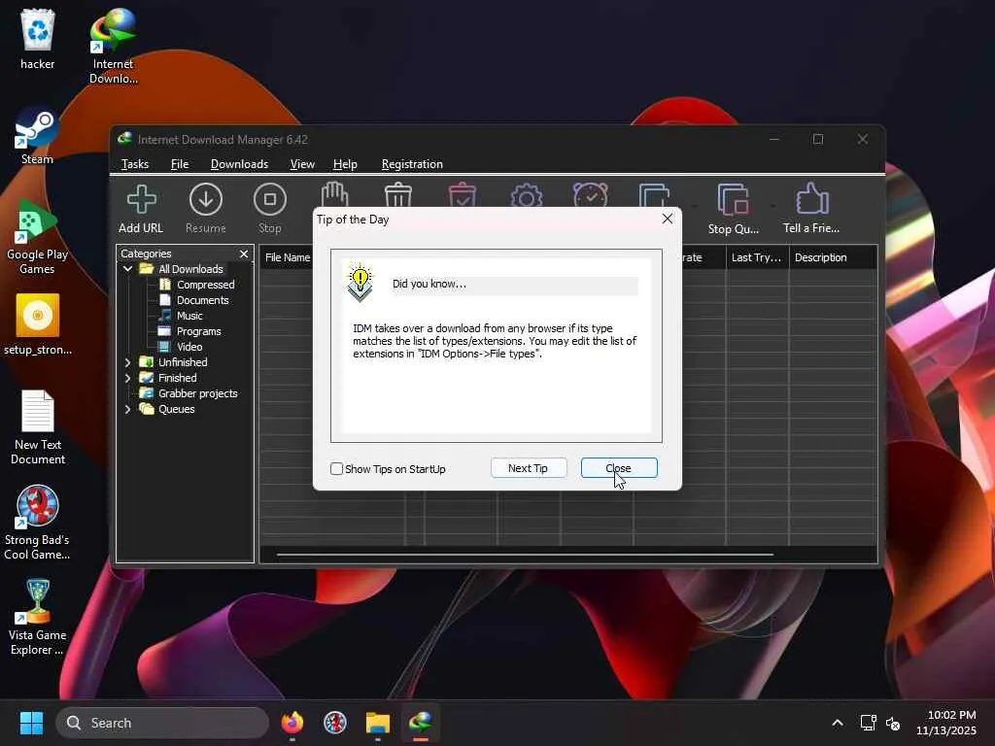Sort by the Last Try column header
This screenshot has height=746, width=995.
(757, 257)
